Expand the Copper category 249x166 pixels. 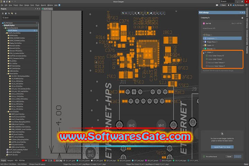203,45
